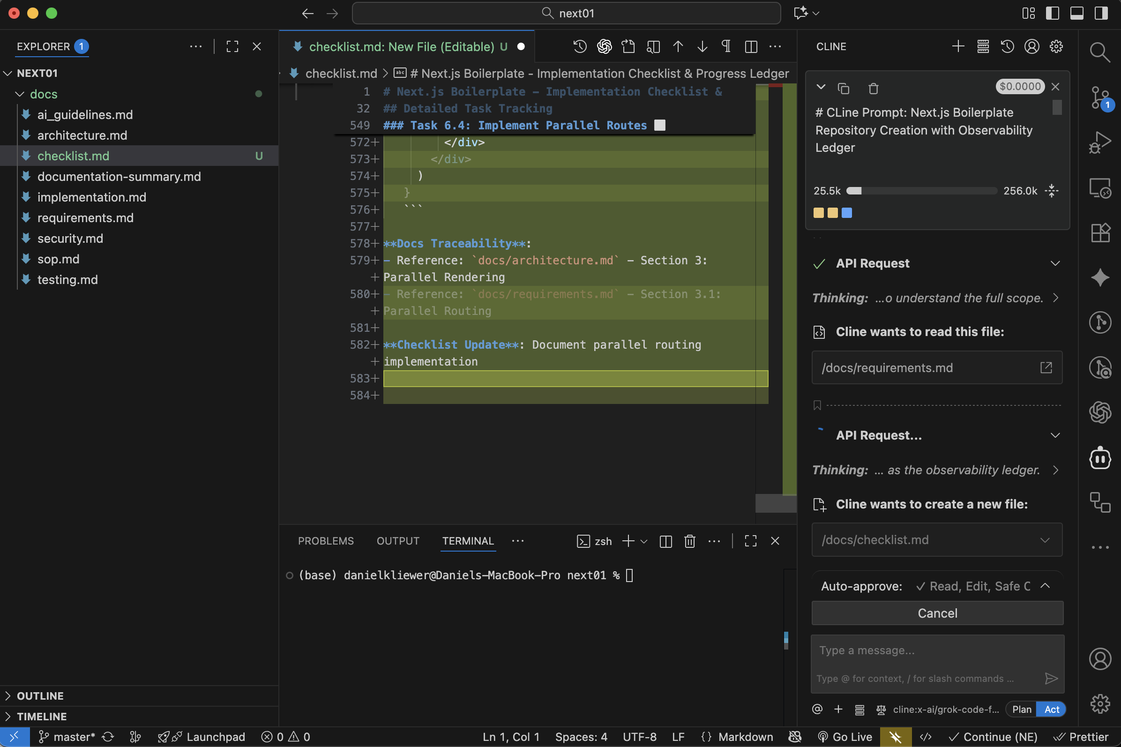Open the Cline MCP servers icon

[983, 46]
